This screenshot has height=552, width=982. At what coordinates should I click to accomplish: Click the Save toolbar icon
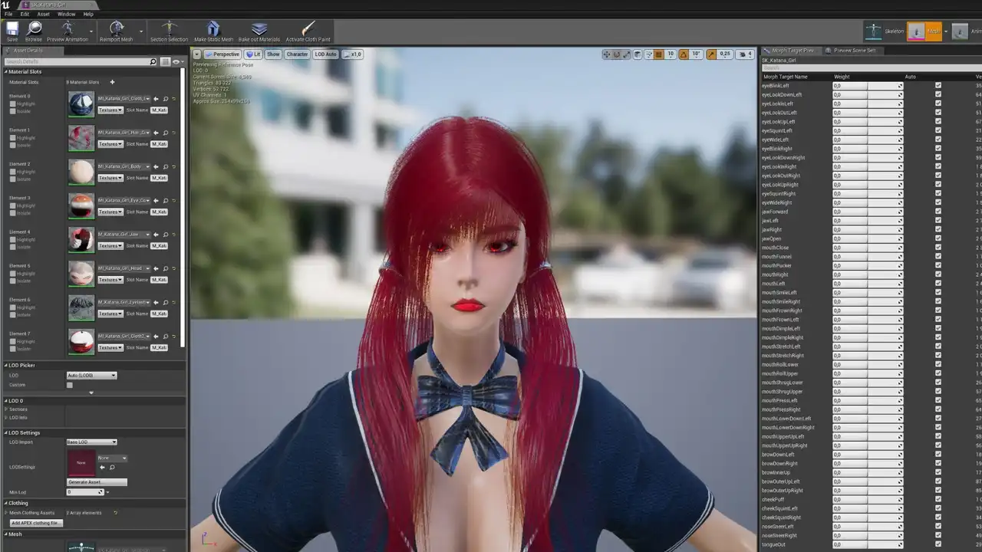pyautogui.click(x=12, y=31)
